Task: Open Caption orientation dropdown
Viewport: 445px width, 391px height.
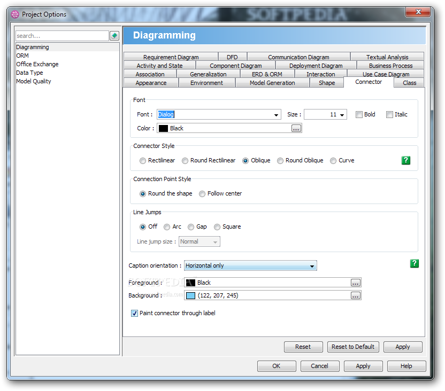Action: (x=250, y=265)
